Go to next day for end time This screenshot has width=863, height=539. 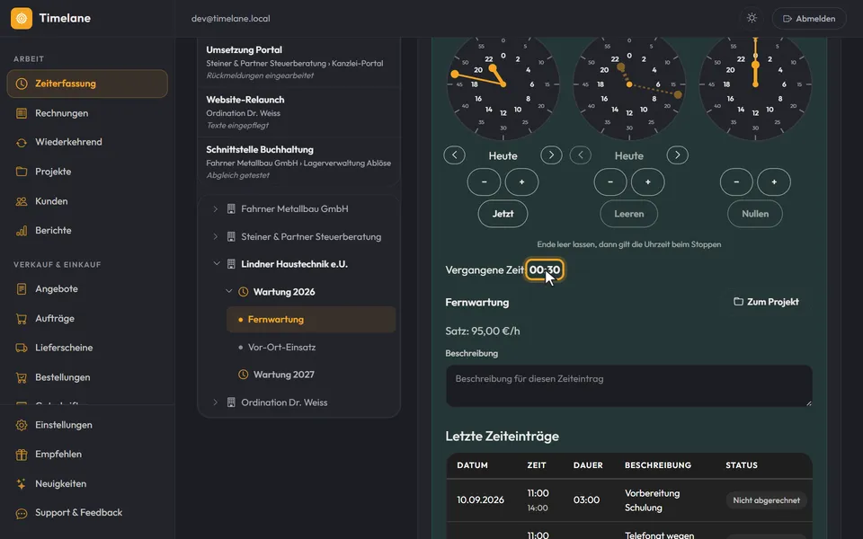678,155
